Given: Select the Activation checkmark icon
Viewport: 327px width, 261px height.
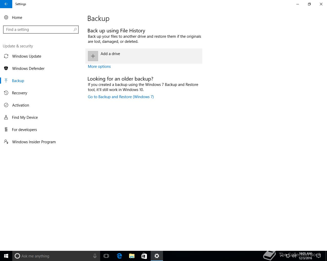Looking at the screenshot, I should point(6,105).
